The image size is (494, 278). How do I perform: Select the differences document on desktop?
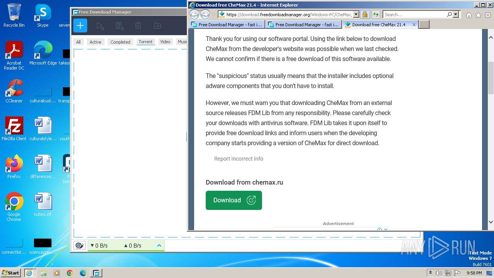pyautogui.click(x=43, y=167)
